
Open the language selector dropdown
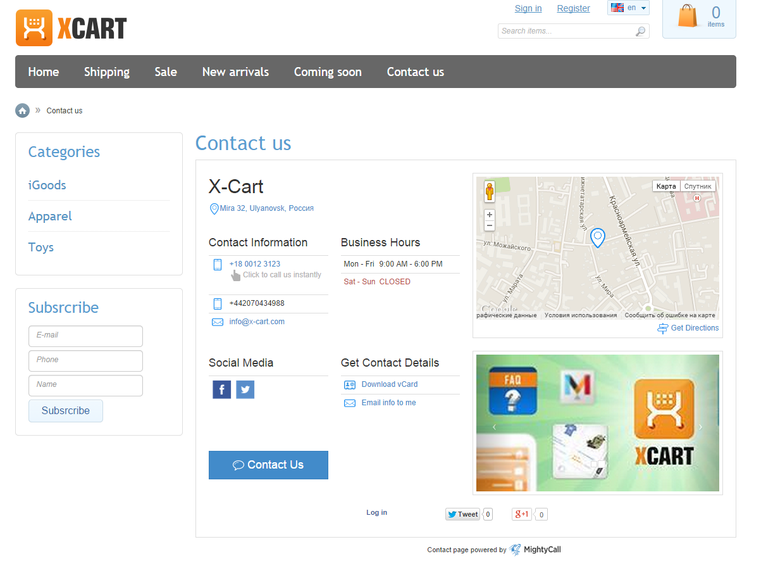(628, 8)
